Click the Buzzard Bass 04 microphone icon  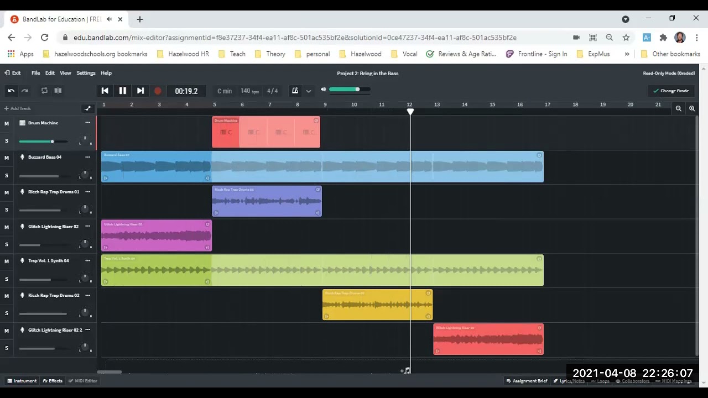point(23,157)
